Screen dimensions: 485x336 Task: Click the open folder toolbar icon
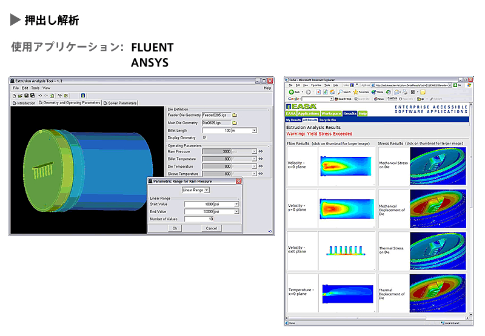[20, 96]
